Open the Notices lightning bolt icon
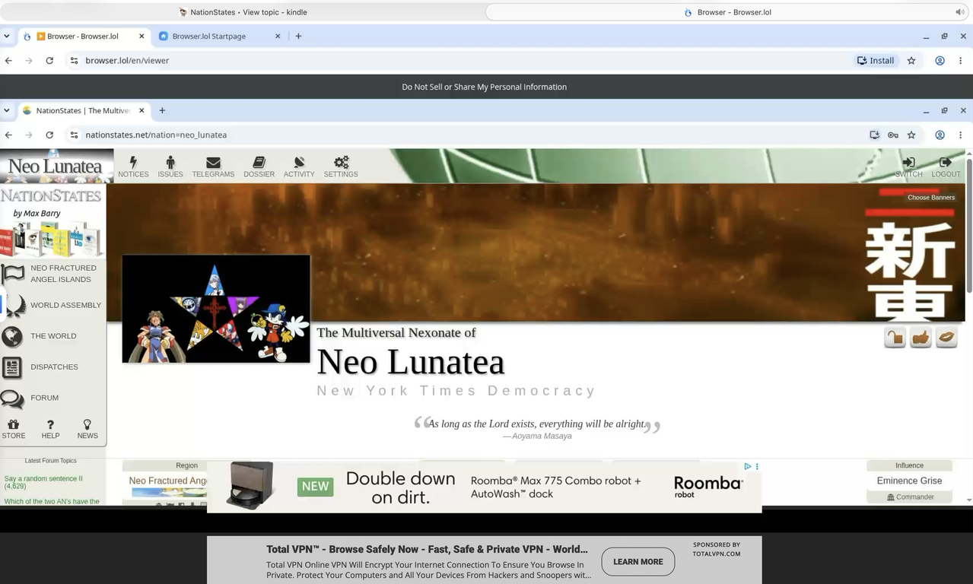Screen dimensions: 973x584 coord(133,162)
